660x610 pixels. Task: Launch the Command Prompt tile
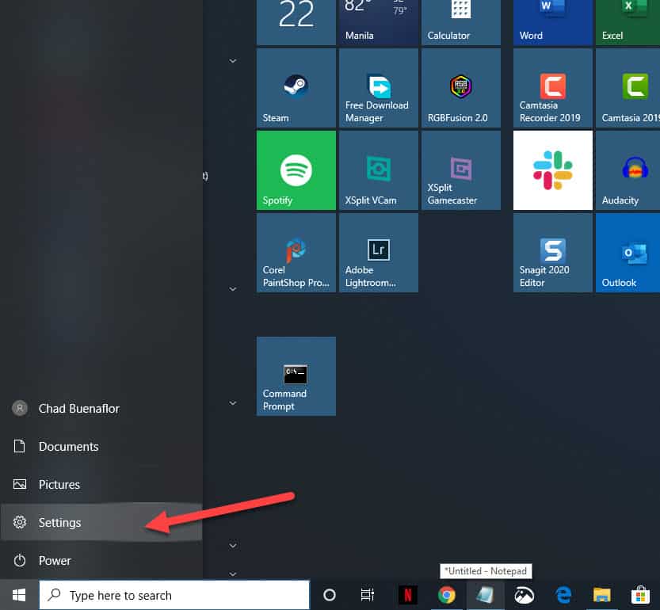(296, 376)
